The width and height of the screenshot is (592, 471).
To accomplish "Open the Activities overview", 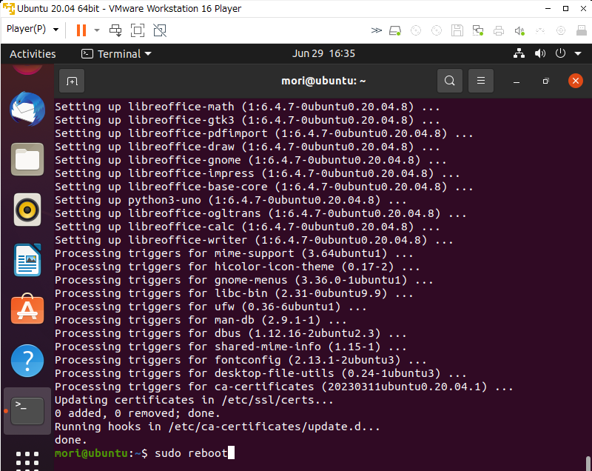I will (33, 54).
